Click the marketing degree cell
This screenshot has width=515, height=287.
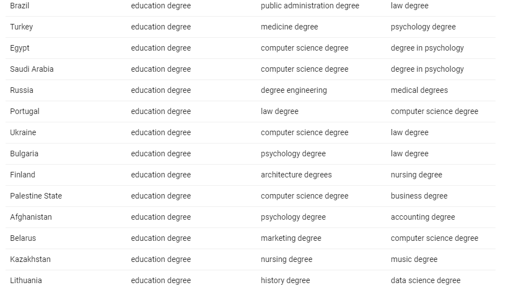[x=291, y=238]
